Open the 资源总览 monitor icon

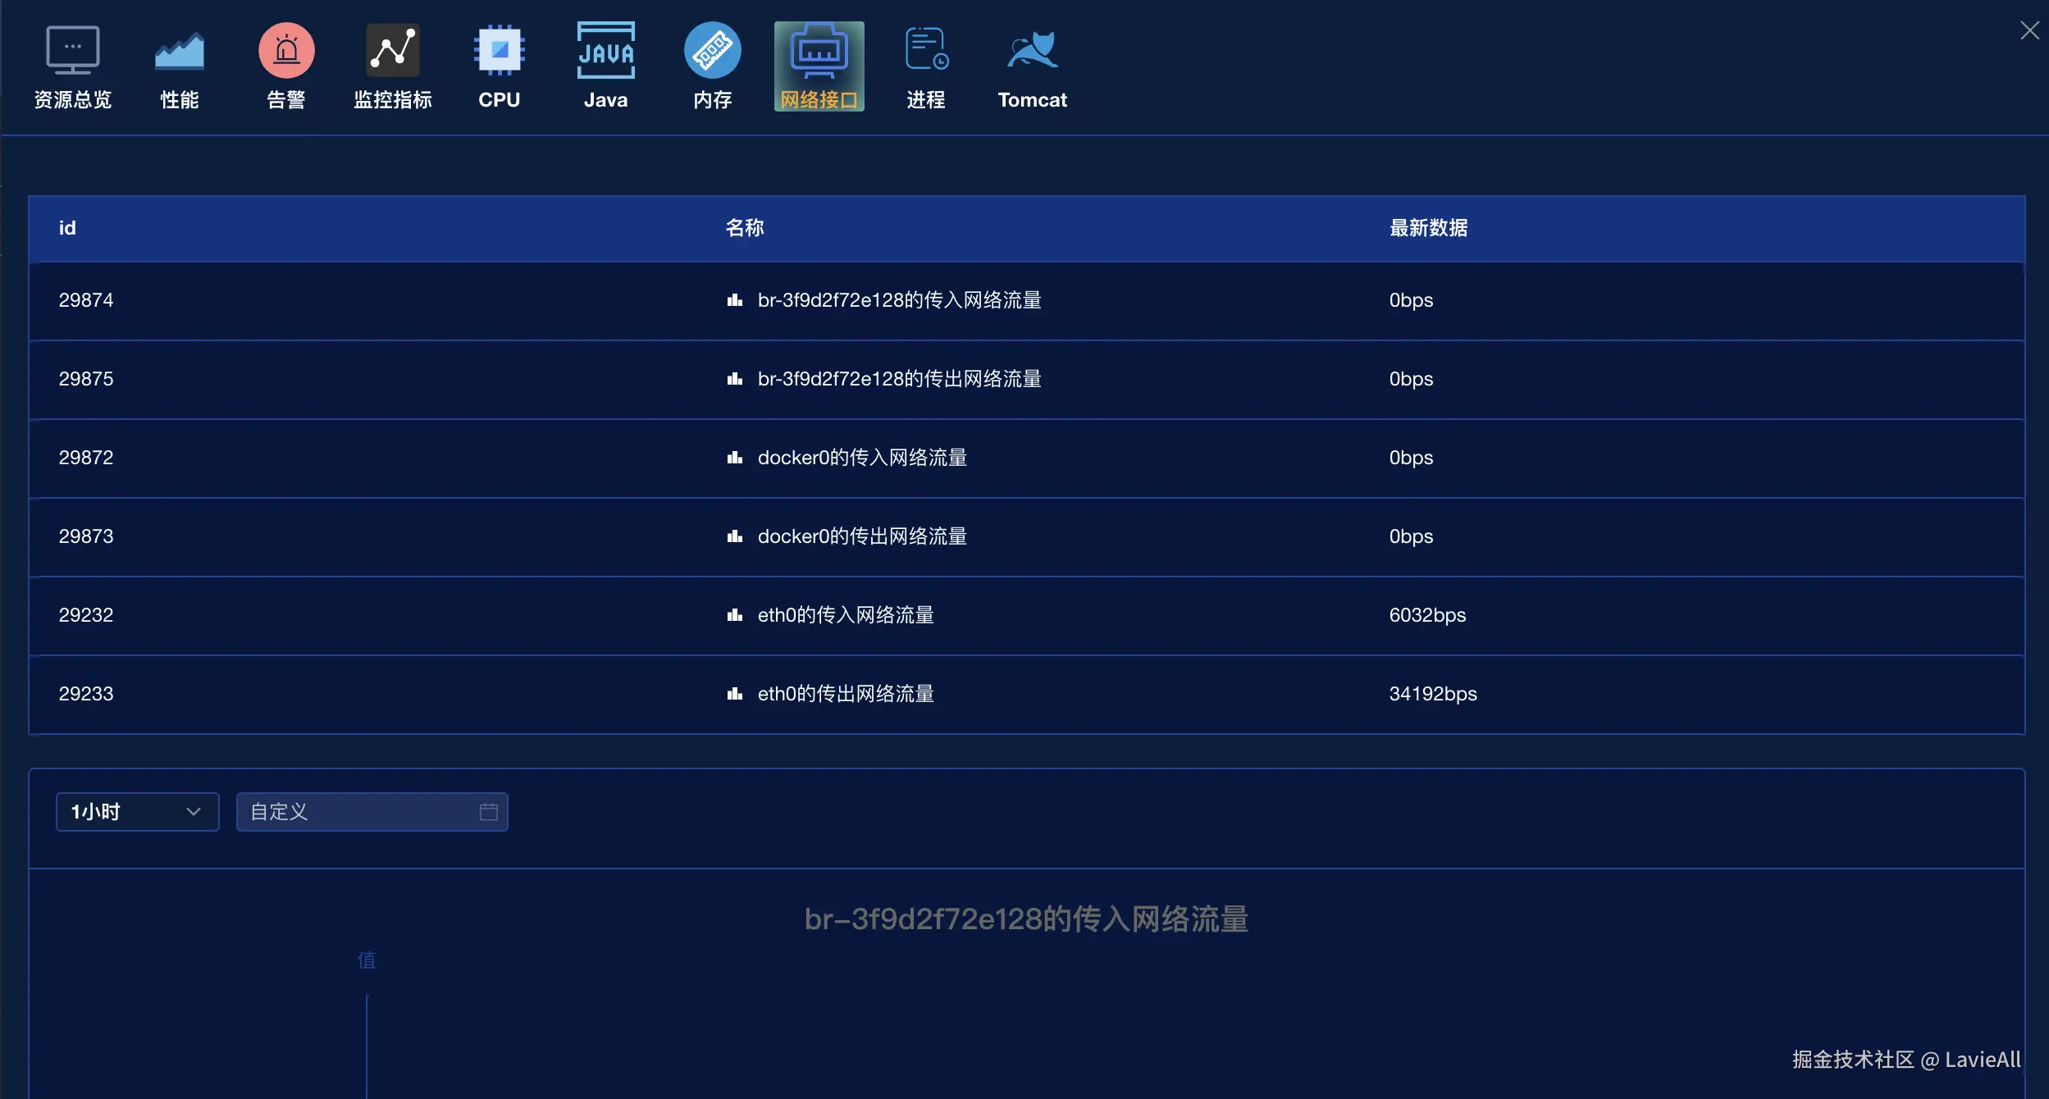click(72, 51)
